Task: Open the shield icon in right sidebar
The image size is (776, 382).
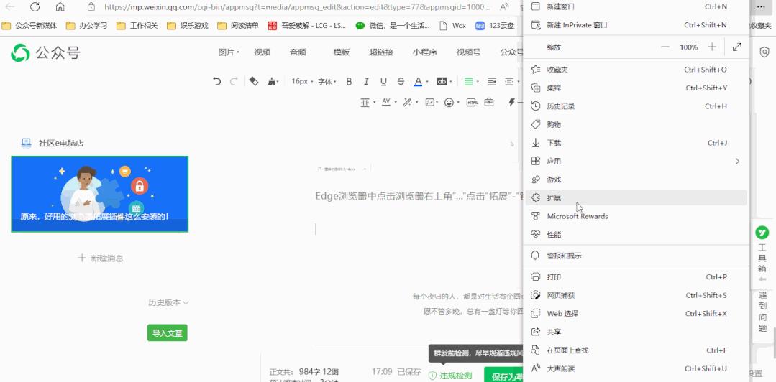Action: pyautogui.click(x=764, y=52)
